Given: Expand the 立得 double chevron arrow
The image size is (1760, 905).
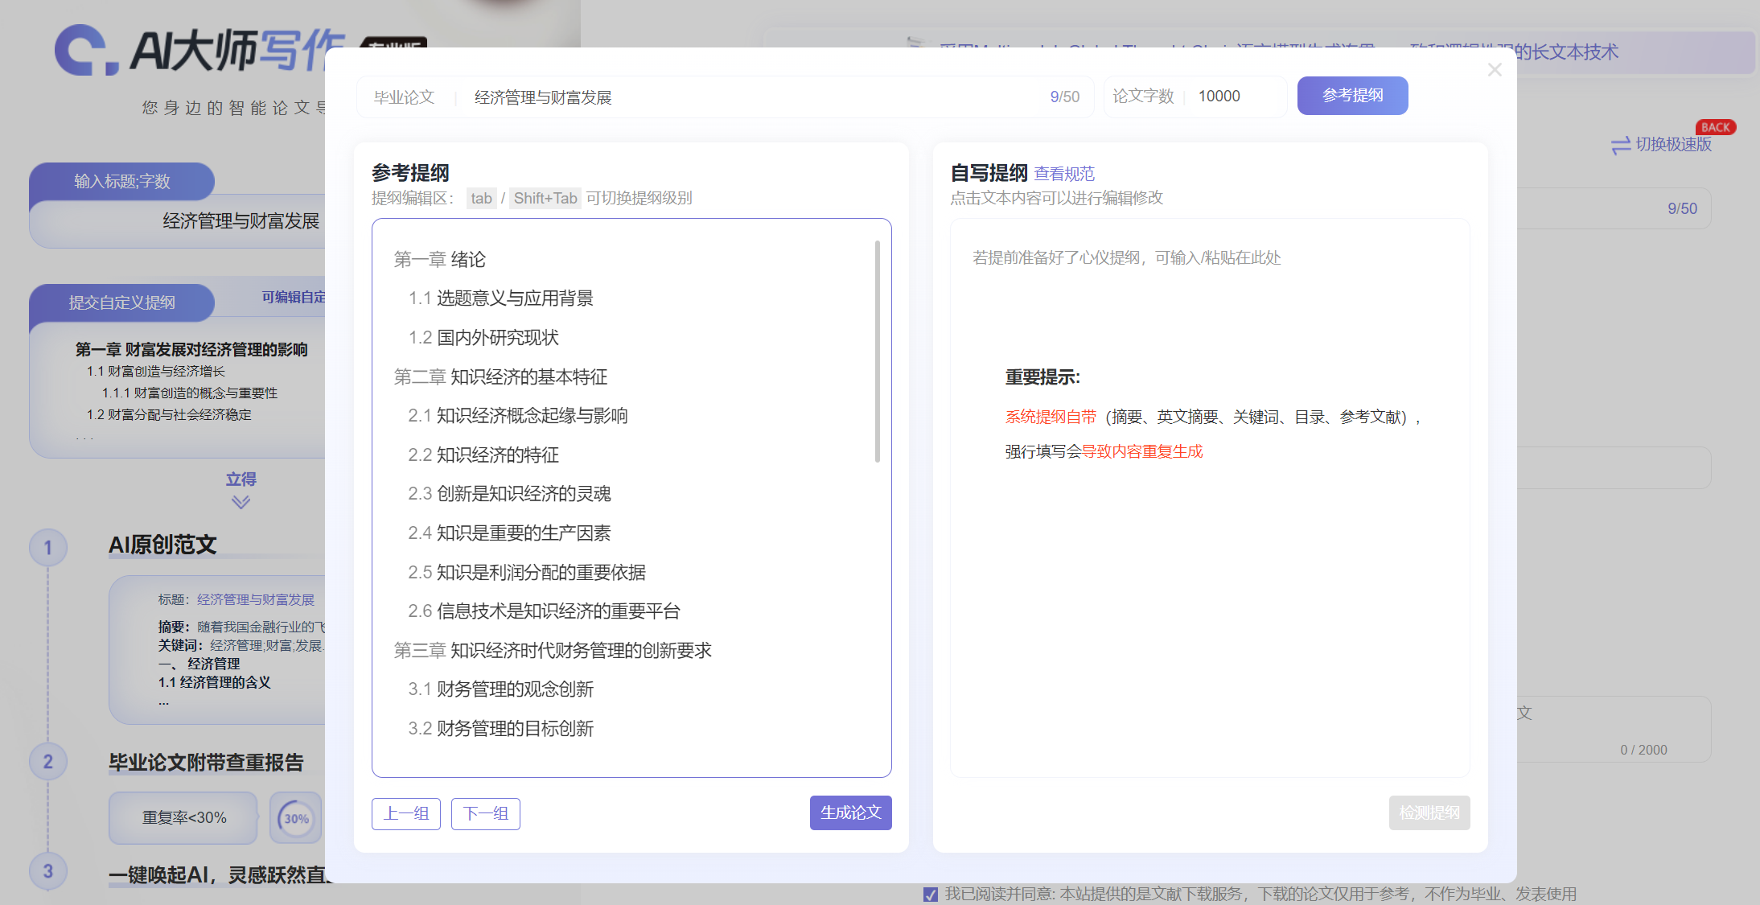Looking at the screenshot, I should (241, 503).
